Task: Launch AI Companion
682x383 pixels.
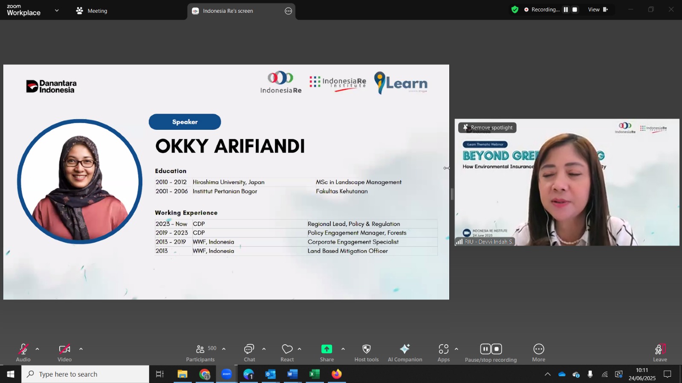Action: click(405, 353)
